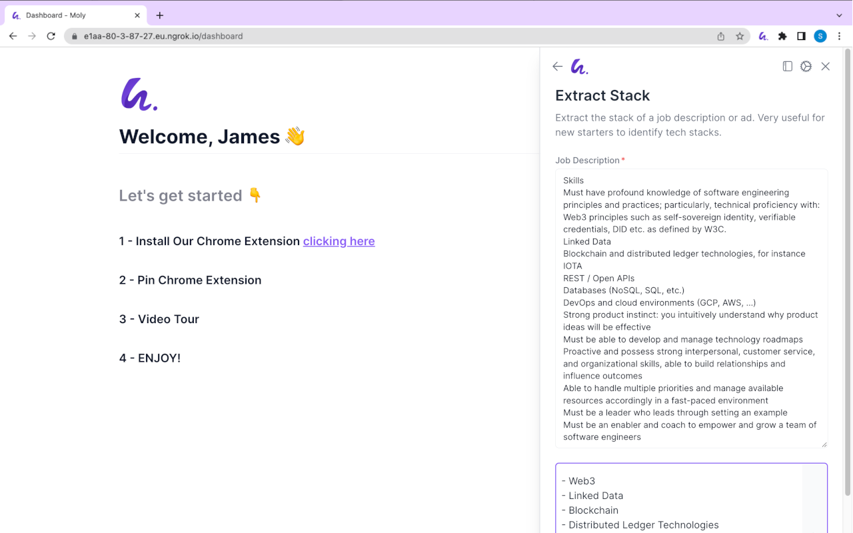Open the settings gear in the Moly panel
The image size is (853, 533).
[806, 67]
